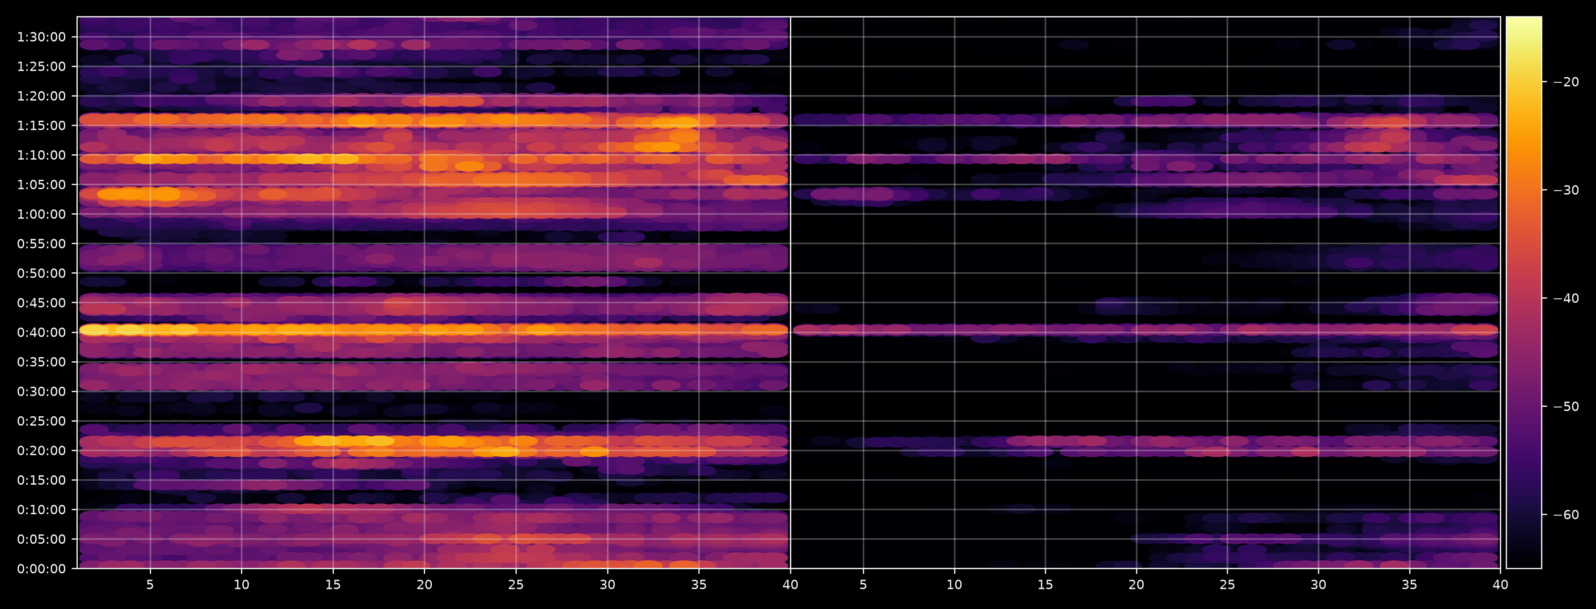1596x609 pixels.
Task: Click the 0:50:00 y-axis tick label
Action: [x=42, y=273]
